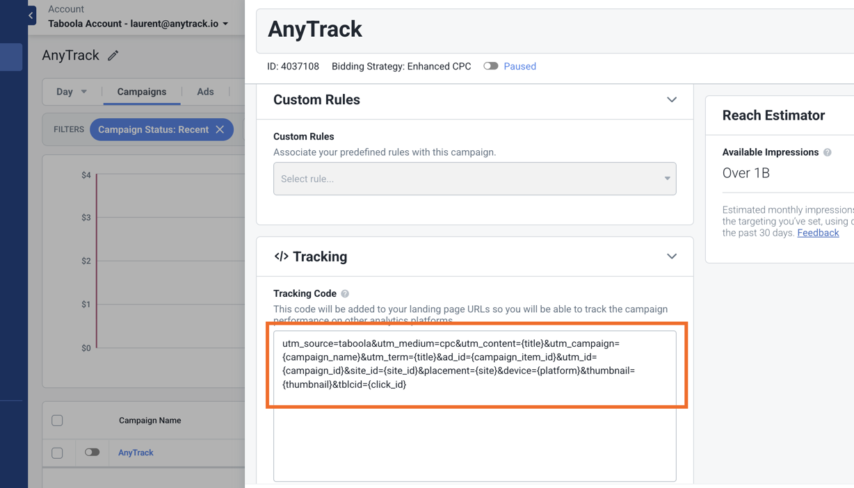The height and width of the screenshot is (488, 854).
Task: Click the Over 1B impressions value
Action: pos(746,173)
